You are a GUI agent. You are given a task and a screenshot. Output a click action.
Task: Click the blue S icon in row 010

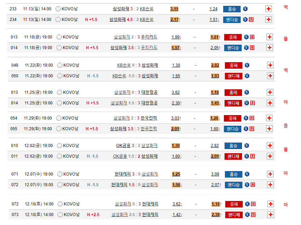click(246, 146)
